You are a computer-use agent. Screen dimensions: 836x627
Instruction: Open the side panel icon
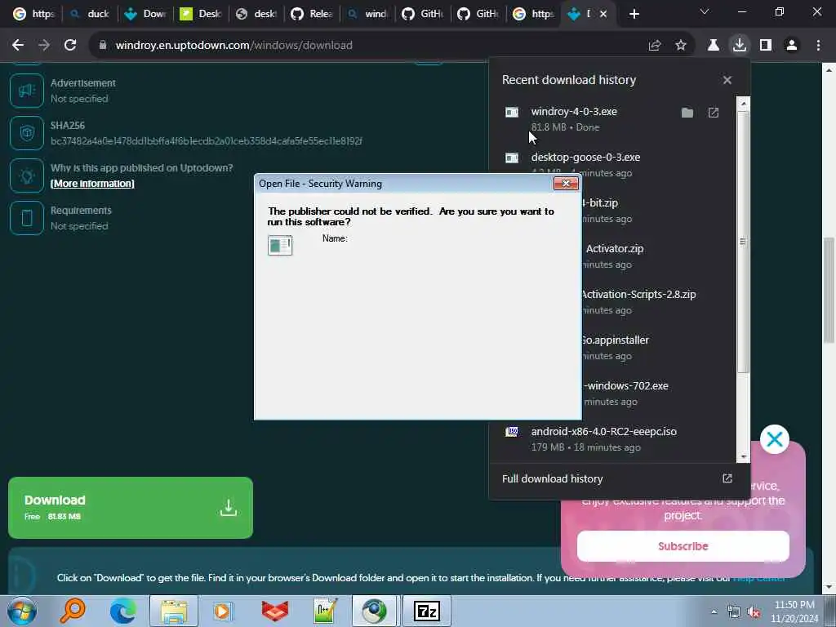(766, 46)
